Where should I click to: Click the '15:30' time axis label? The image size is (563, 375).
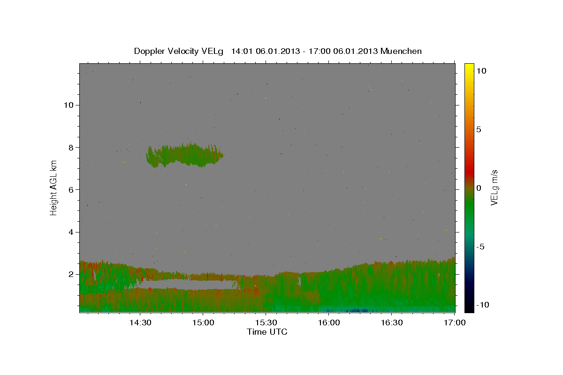tap(266, 323)
